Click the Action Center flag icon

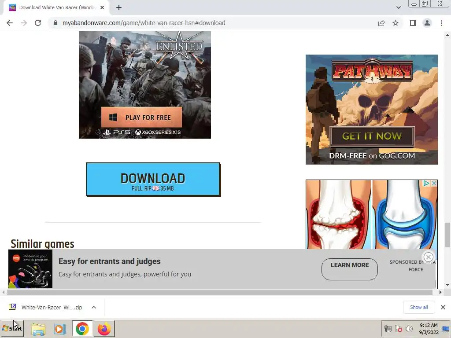coord(398,329)
